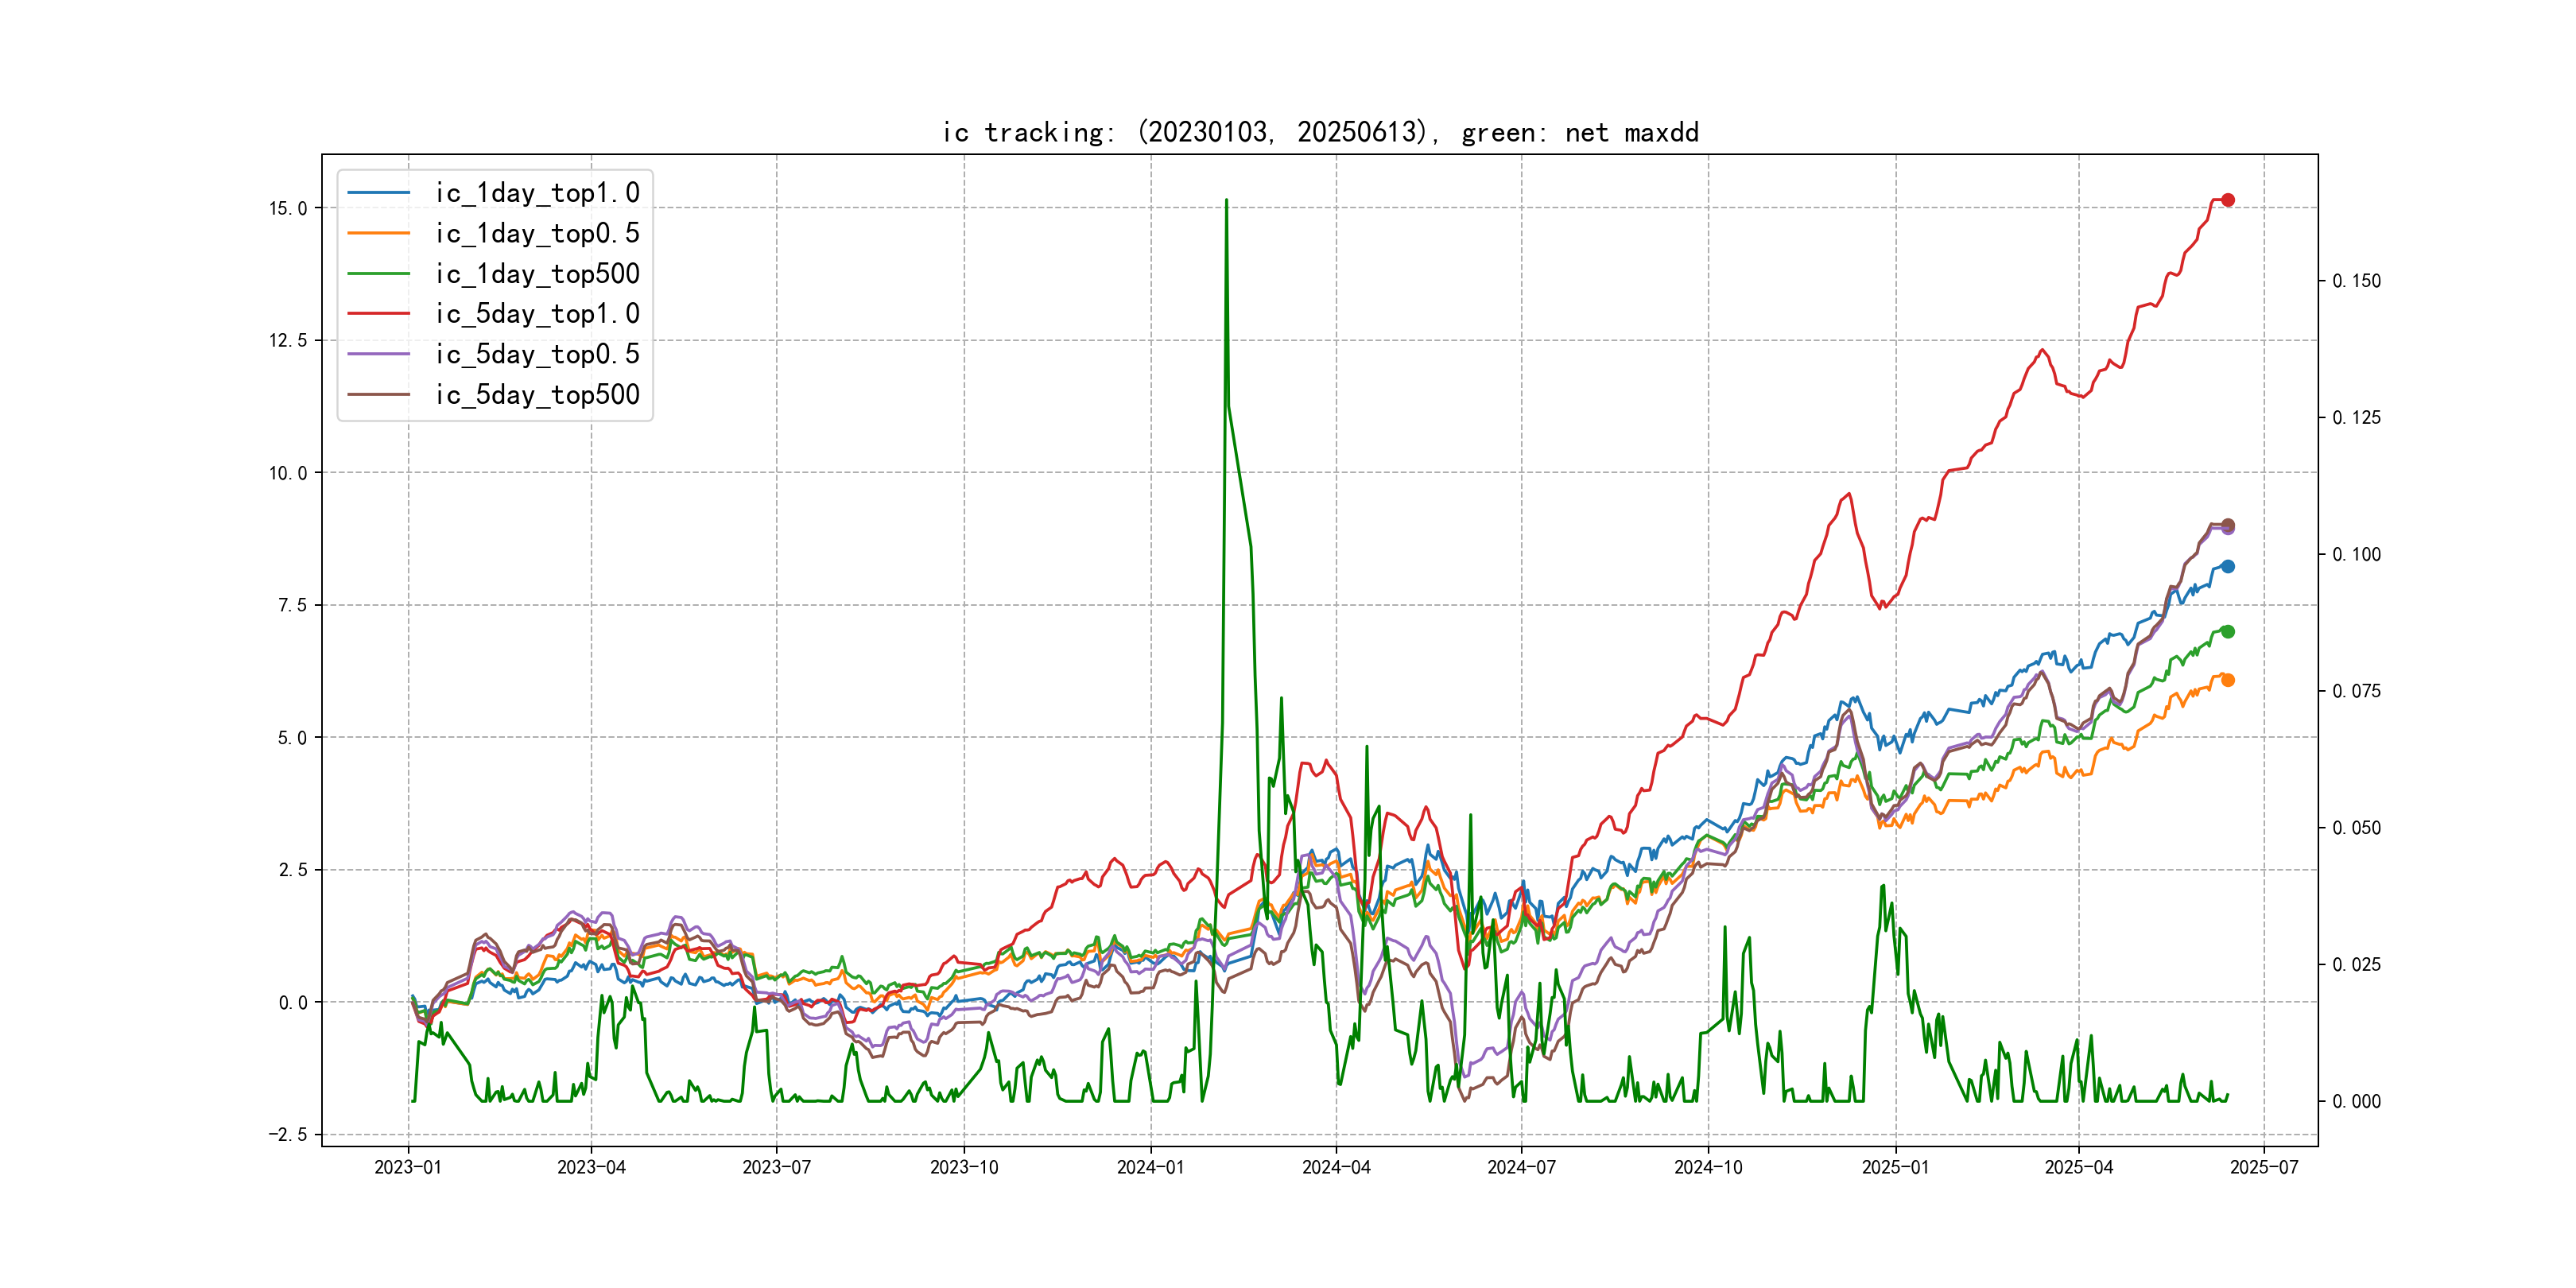Click the blue legend line swatch

pyautogui.click(x=378, y=193)
